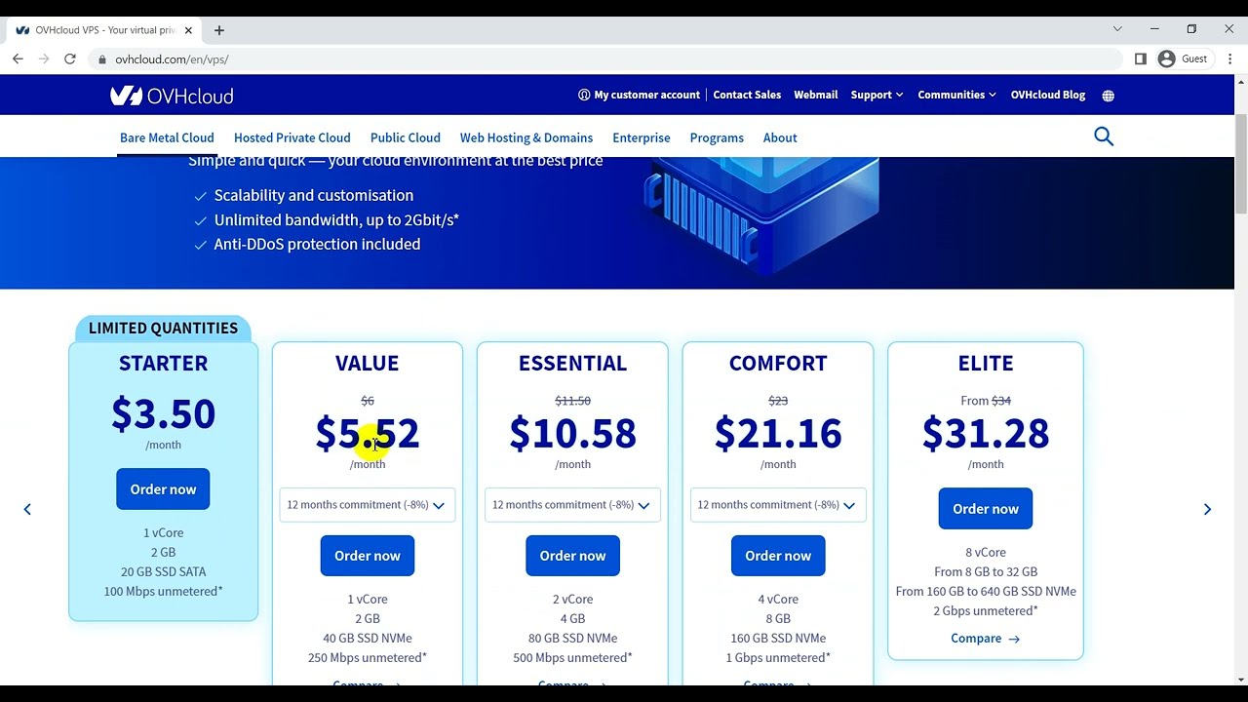This screenshot has height=702, width=1248.
Task: Click the globe language icon
Action: 1108,96
